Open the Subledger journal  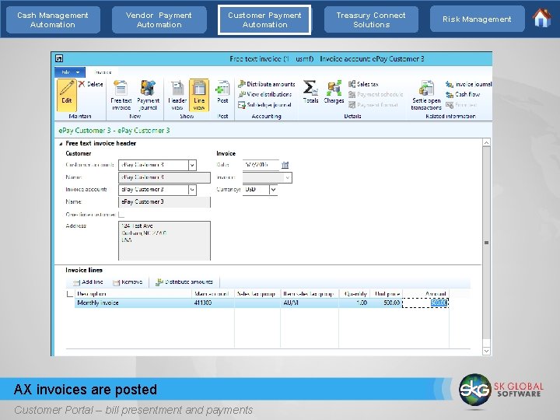[x=264, y=105]
